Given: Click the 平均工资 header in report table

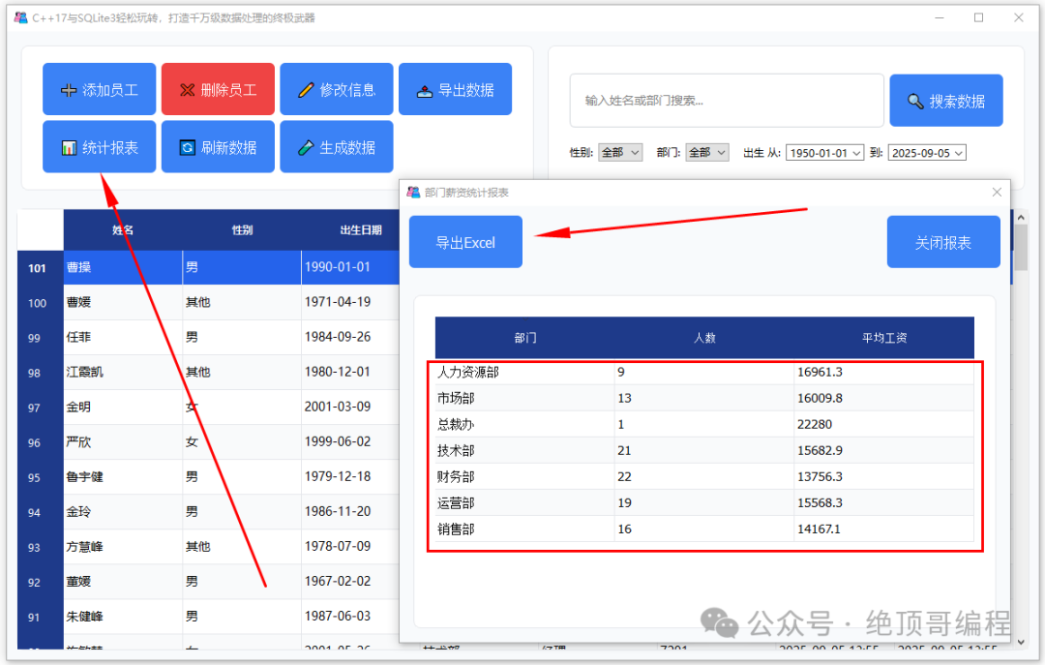Looking at the screenshot, I should (883, 338).
